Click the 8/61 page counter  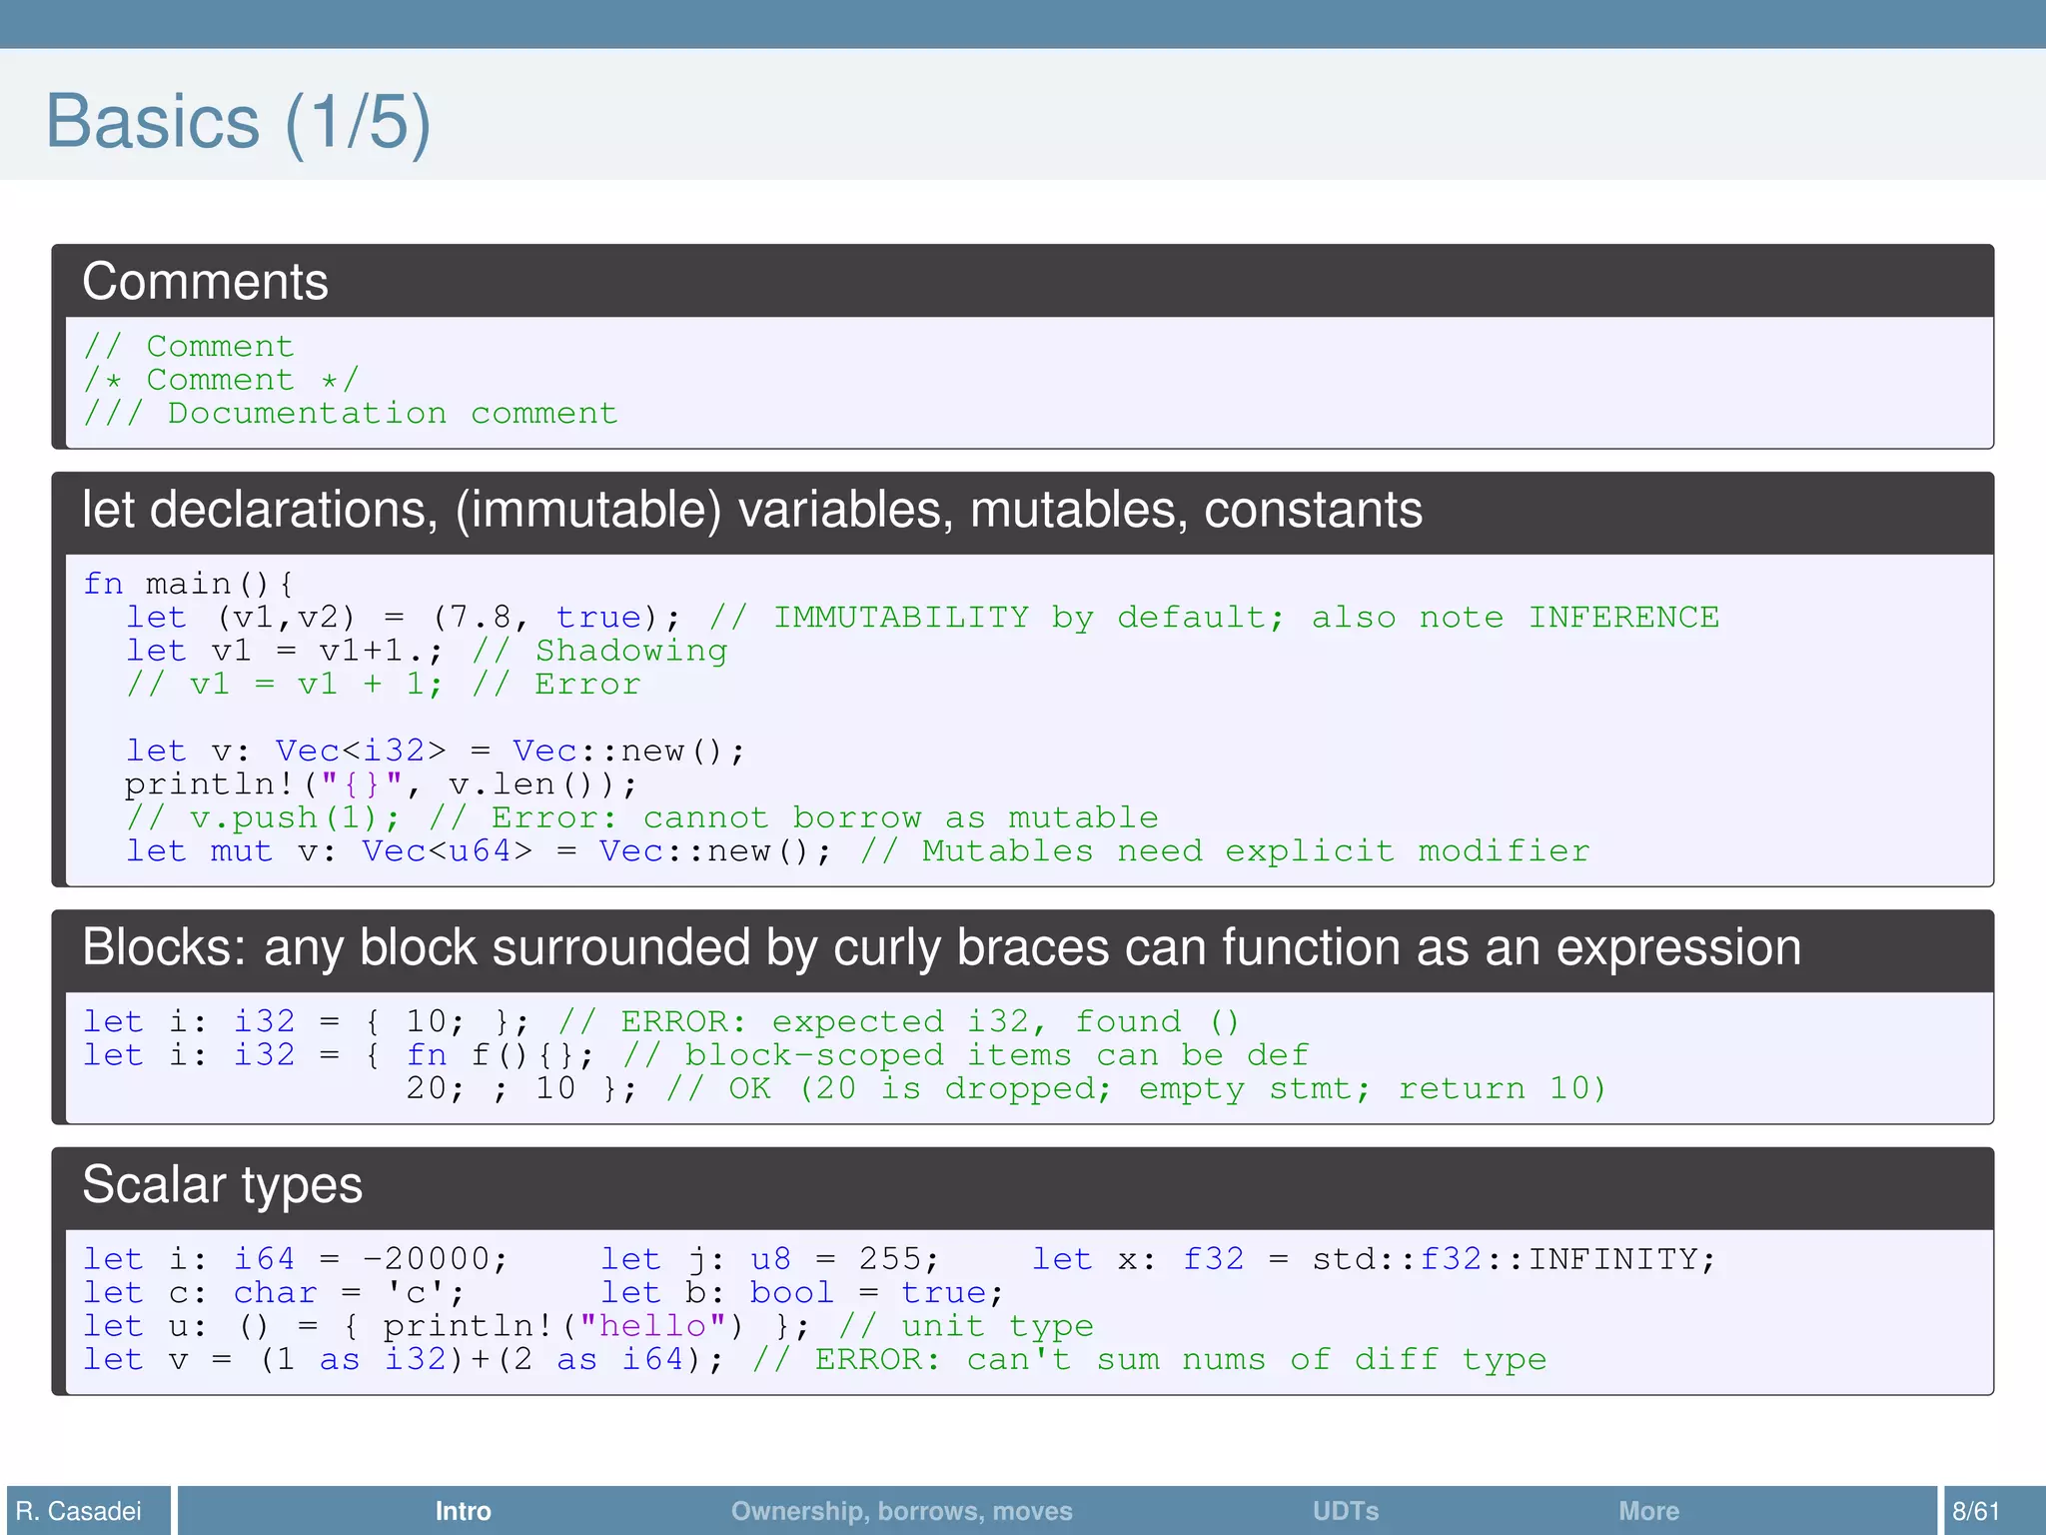(1975, 1510)
